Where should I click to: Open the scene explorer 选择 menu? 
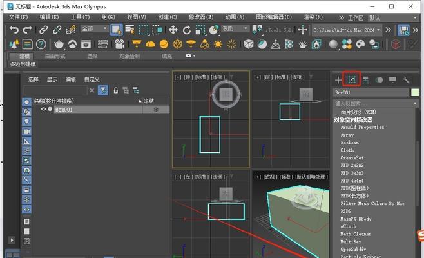click(x=34, y=79)
